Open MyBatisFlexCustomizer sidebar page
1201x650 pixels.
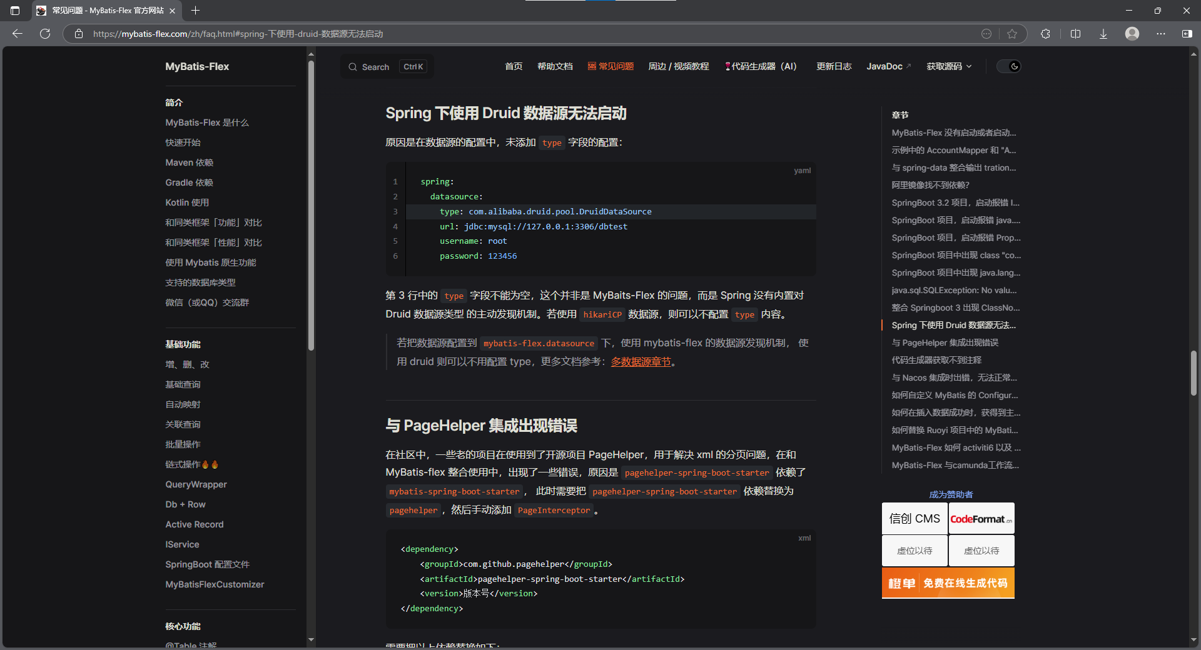coord(215,584)
